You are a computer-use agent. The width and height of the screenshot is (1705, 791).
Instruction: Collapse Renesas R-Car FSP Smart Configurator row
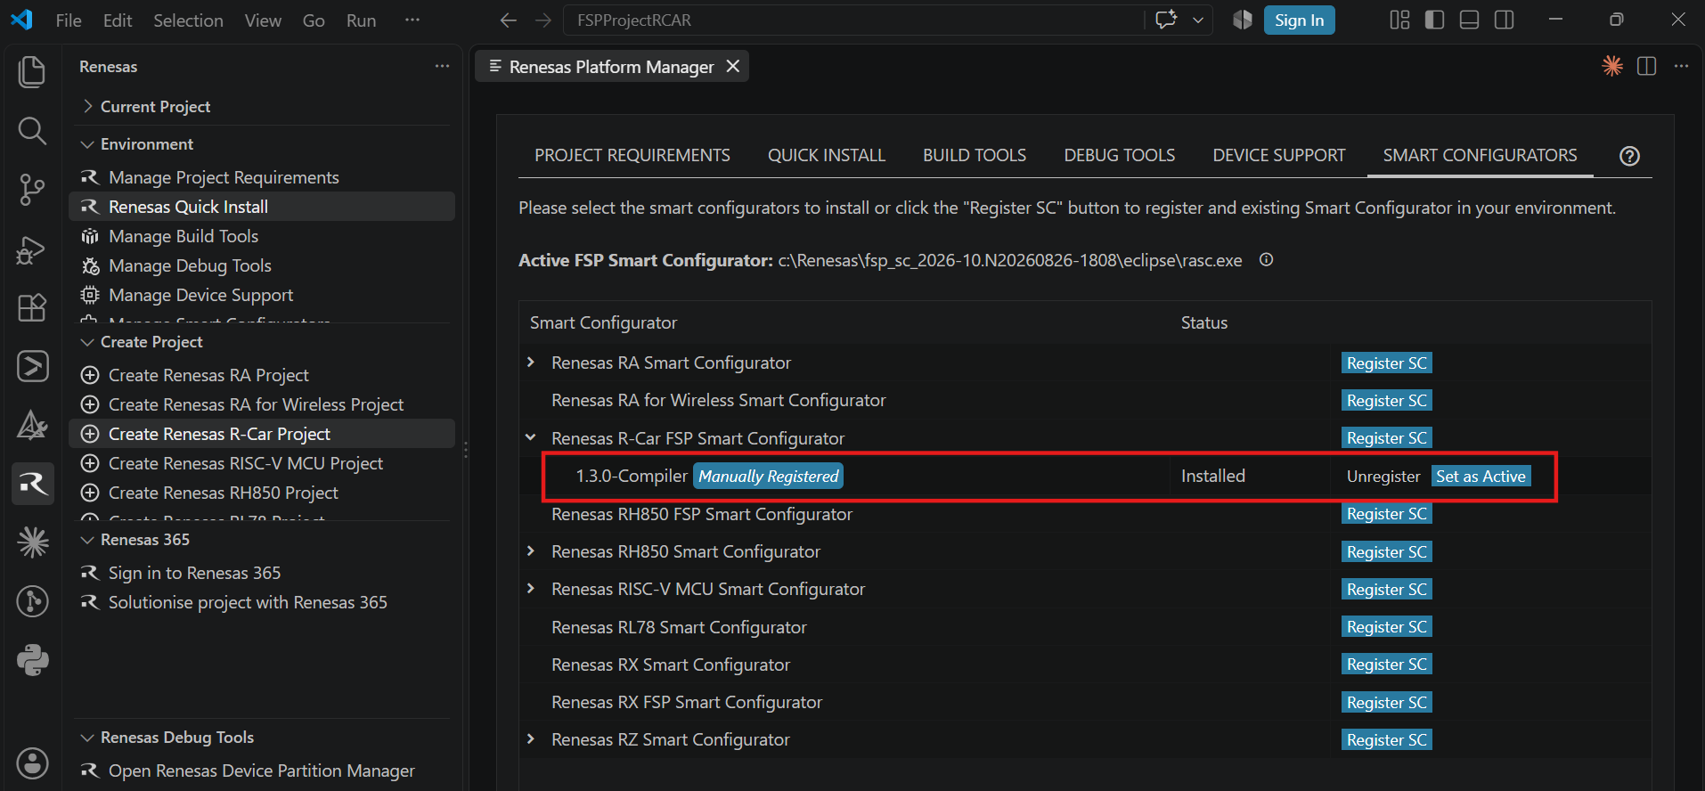click(x=531, y=437)
